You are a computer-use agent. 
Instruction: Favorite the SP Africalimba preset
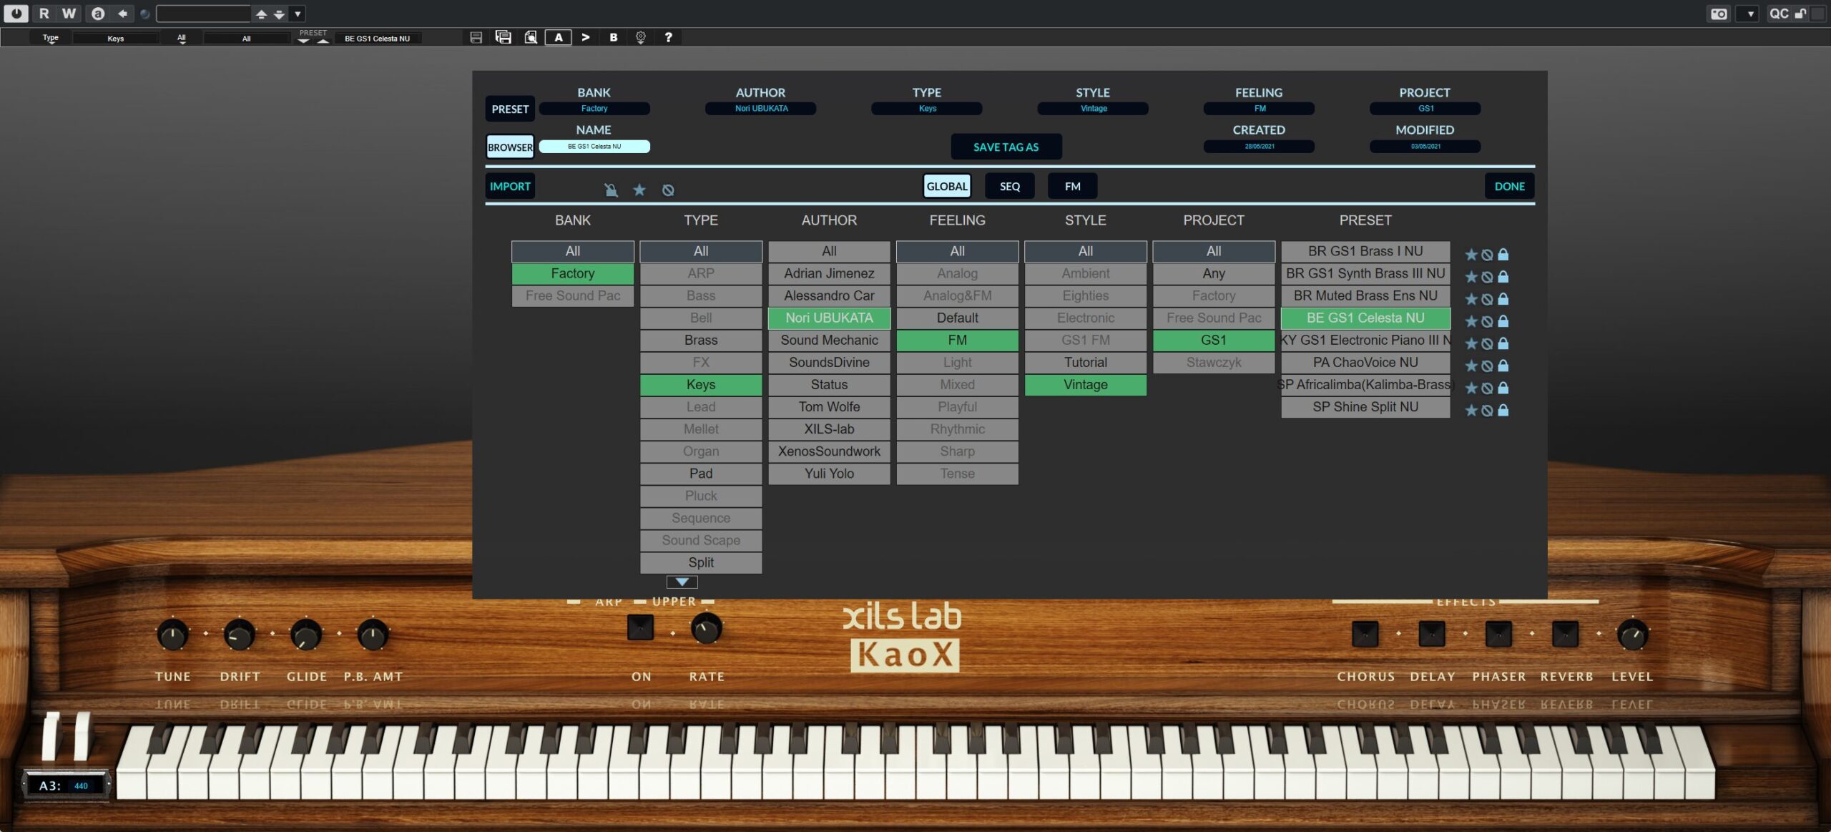(x=1471, y=388)
